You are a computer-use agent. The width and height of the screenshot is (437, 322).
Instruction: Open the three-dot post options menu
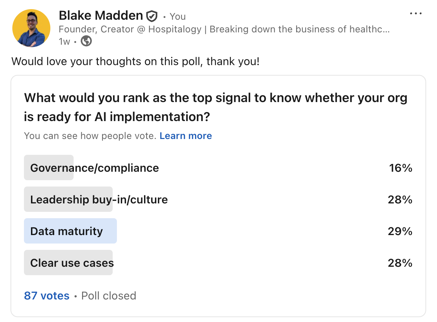[x=416, y=14]
